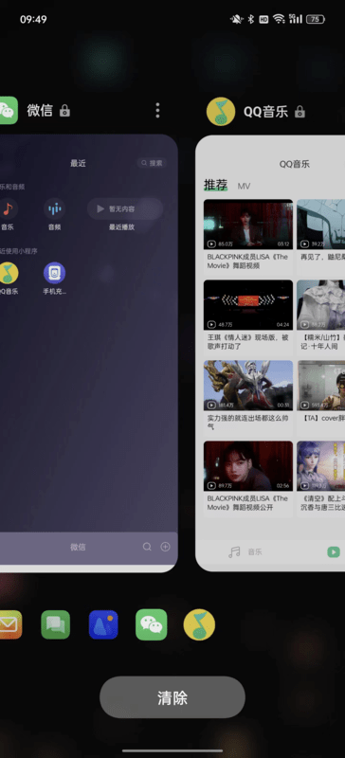Switch to the MV tab
345x758 pixels.
point(244,186)
